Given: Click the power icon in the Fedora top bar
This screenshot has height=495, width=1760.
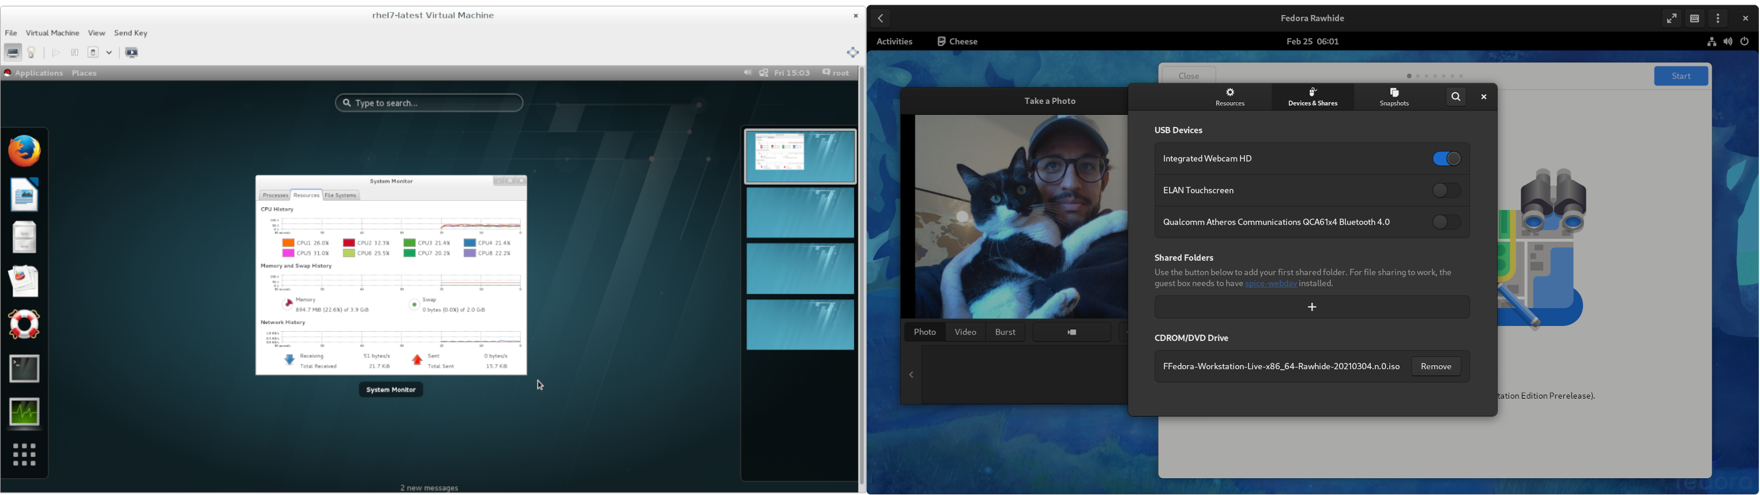Looking at the screenshot, I should 1745,42.
